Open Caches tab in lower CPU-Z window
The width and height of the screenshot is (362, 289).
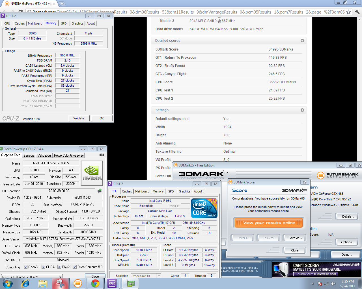(x=127, y=191)
